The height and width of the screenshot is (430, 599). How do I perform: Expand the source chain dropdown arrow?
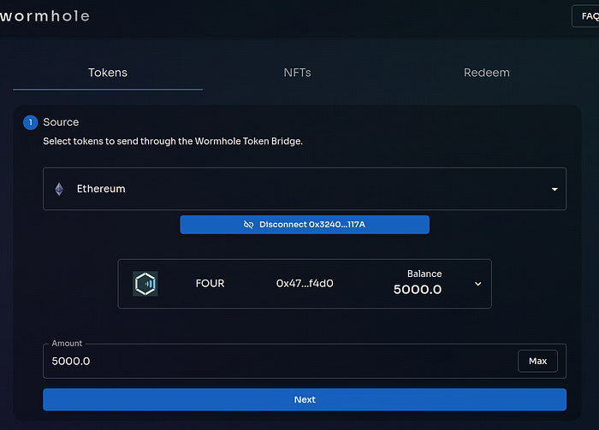coord(555,189)
